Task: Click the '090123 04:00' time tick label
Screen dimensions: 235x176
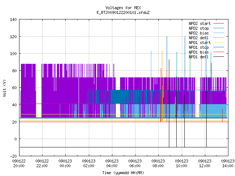Action: tap(112, 164)
